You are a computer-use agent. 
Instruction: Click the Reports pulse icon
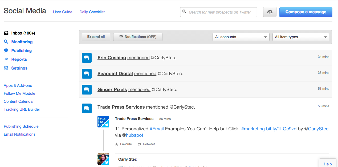(6, 59)
